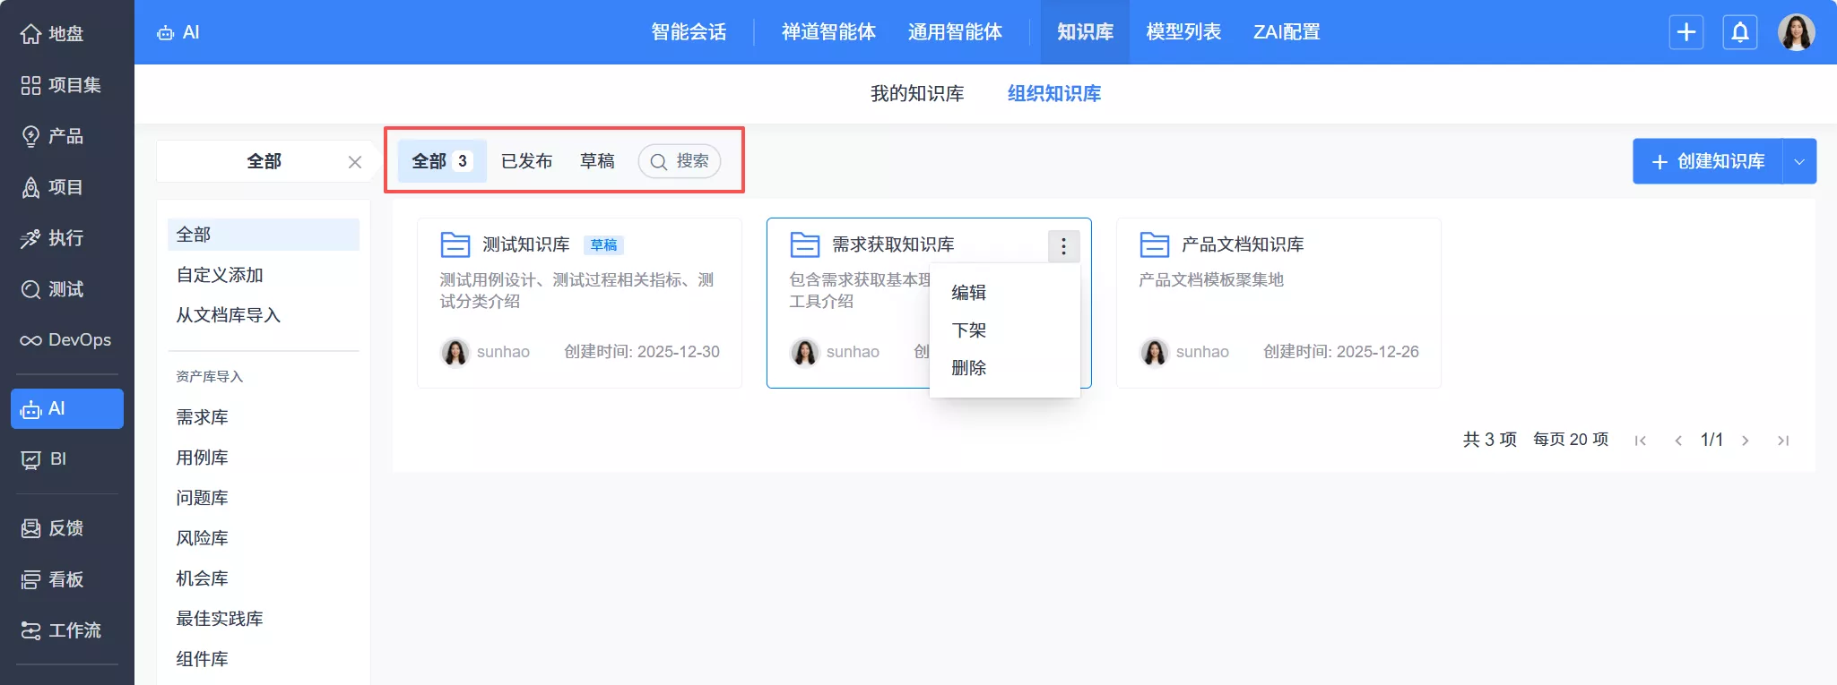
Task: Click the plus quick-add icon in header
Action: 1685,32
